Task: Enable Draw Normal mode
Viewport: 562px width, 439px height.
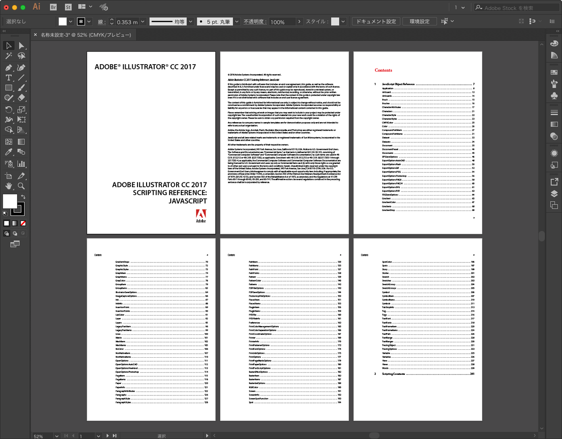Action: [7, 233]
